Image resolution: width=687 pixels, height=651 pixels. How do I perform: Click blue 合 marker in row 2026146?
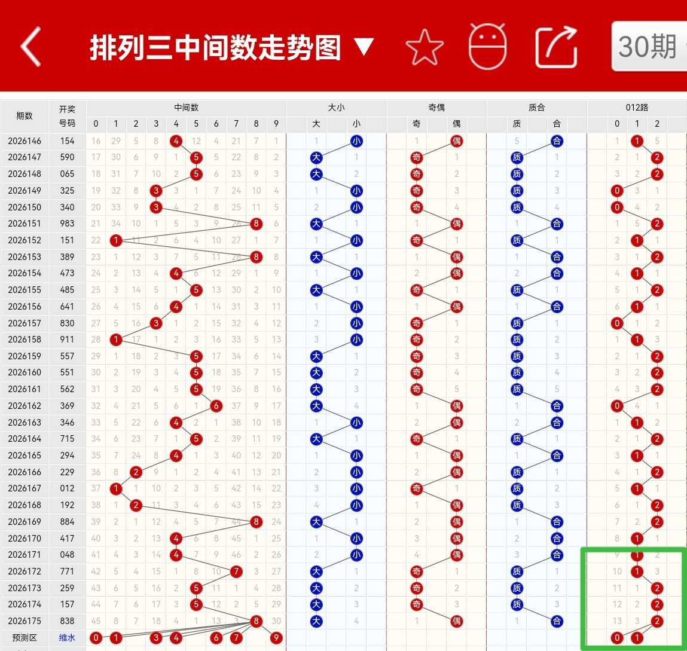click(557, 141)
